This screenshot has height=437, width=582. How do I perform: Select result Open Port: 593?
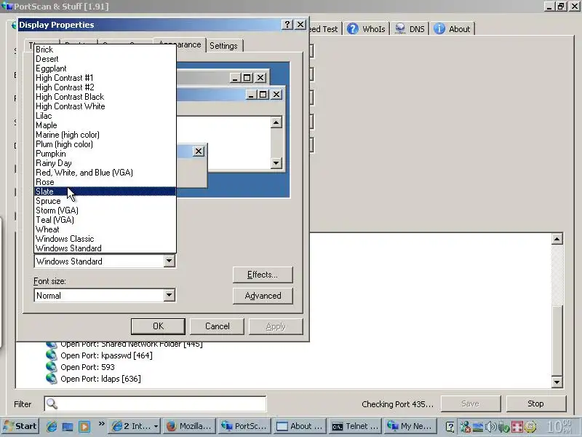pyautogui.click(x=87, y=367)
